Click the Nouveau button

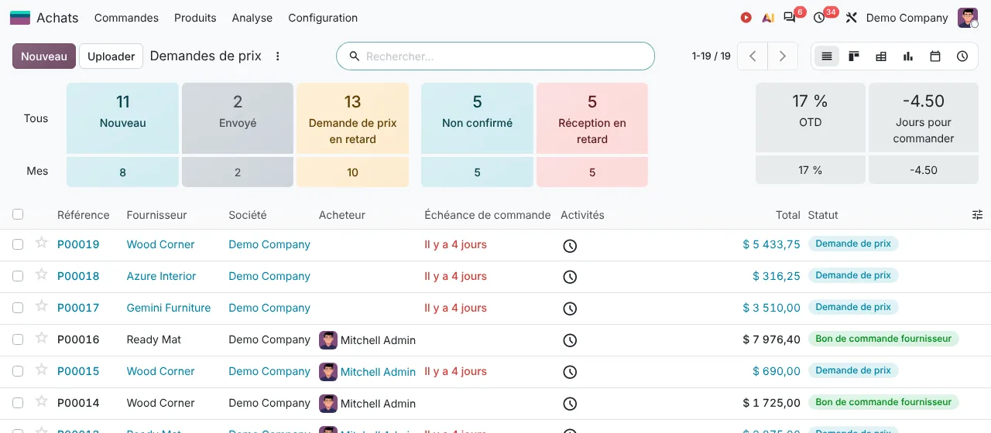44,56
